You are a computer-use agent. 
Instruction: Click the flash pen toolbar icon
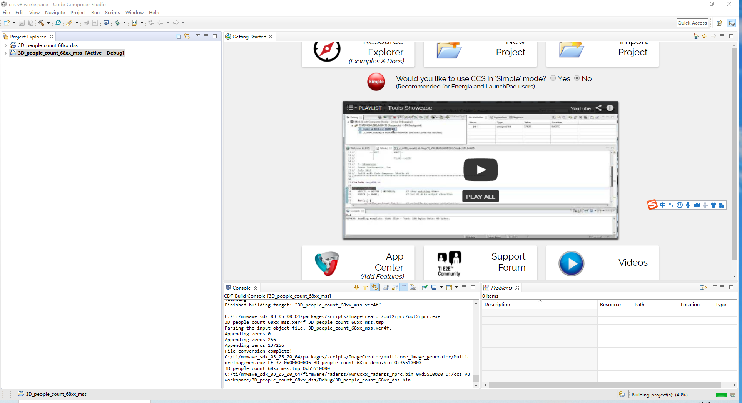coord(70,23)
